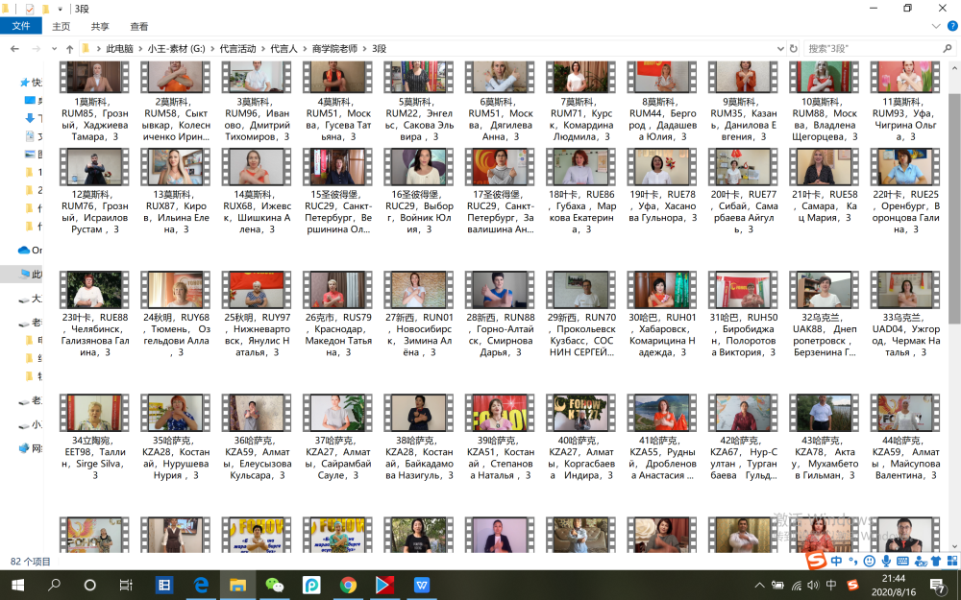Click the file name 22叶卡 RUE25 Оренбург
This screenshot has width=961, height=600.
[x=905, y=212]
